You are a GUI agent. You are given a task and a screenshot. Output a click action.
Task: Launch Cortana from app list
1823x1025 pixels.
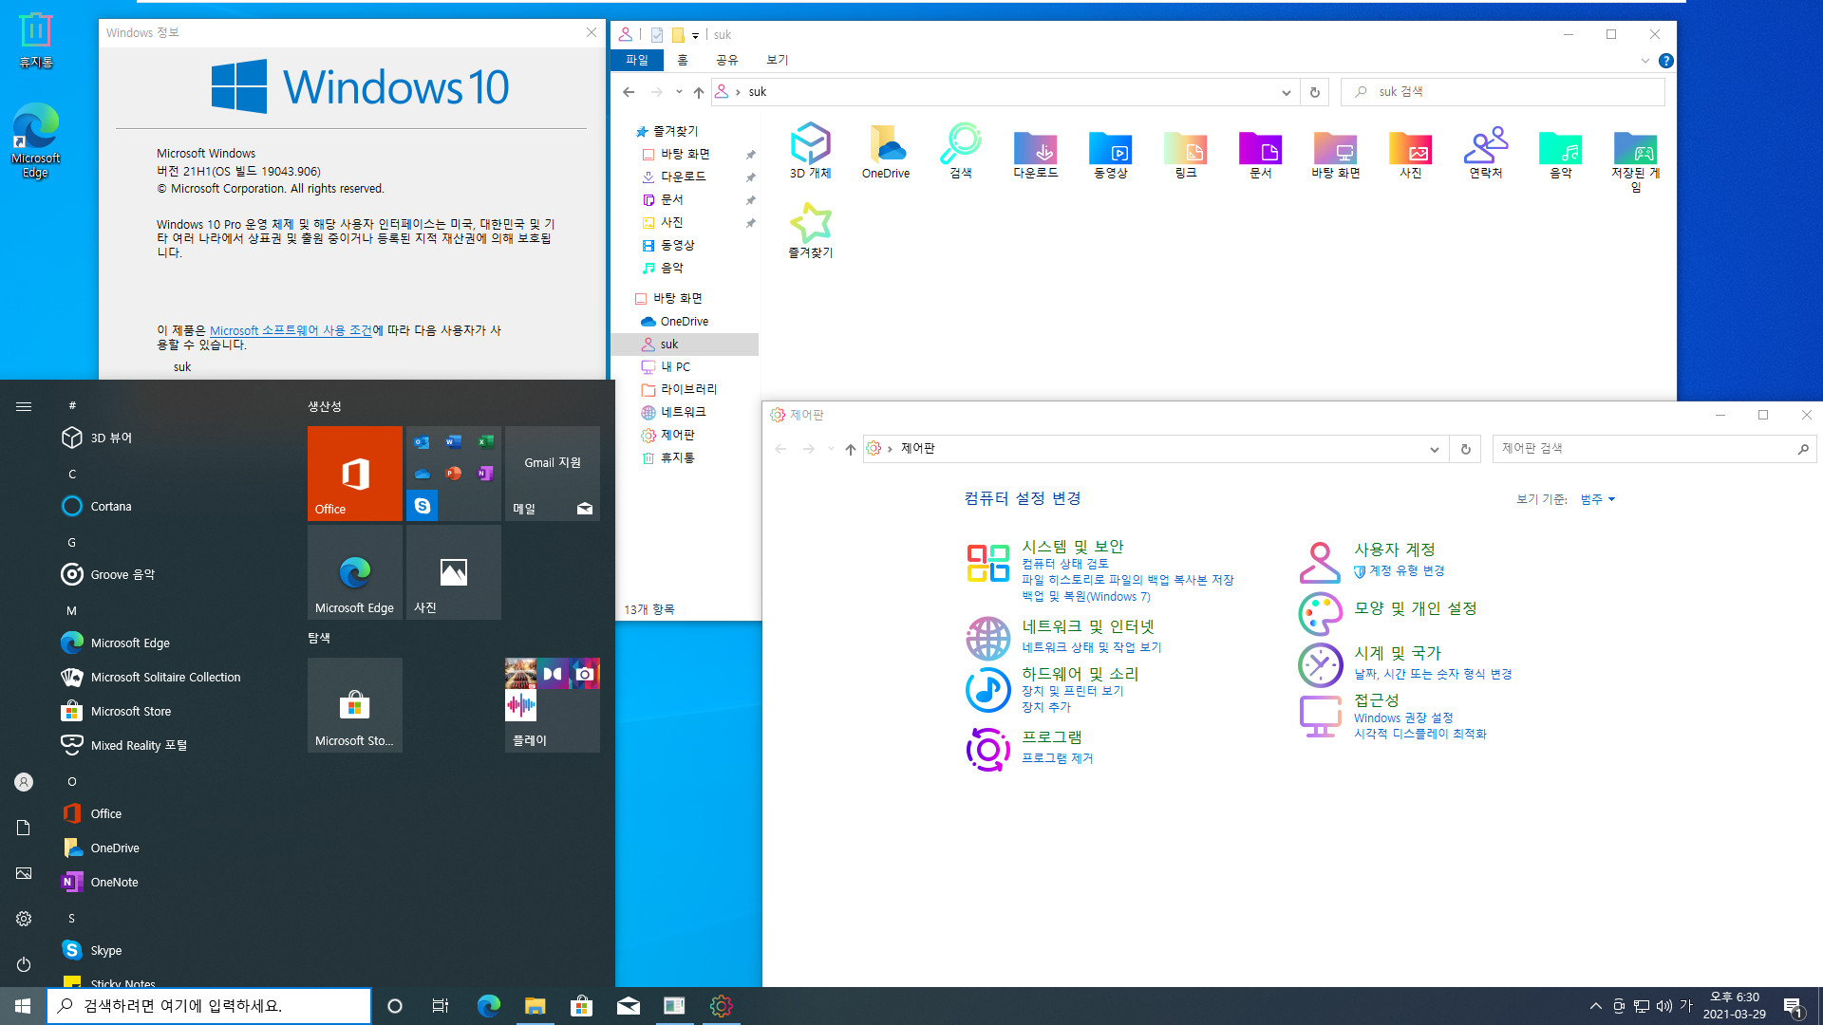[97, 506]
